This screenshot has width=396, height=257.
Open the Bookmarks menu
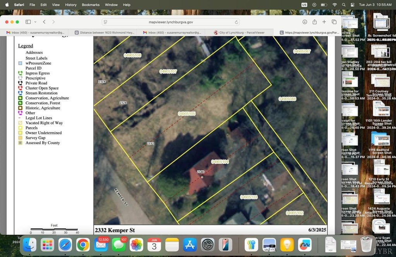[x=90, y=5]
